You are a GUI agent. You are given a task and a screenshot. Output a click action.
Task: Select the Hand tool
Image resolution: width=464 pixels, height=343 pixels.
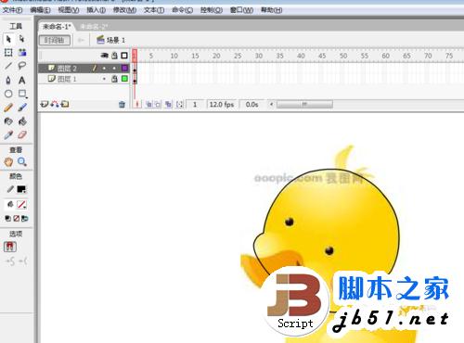point(8,161)
